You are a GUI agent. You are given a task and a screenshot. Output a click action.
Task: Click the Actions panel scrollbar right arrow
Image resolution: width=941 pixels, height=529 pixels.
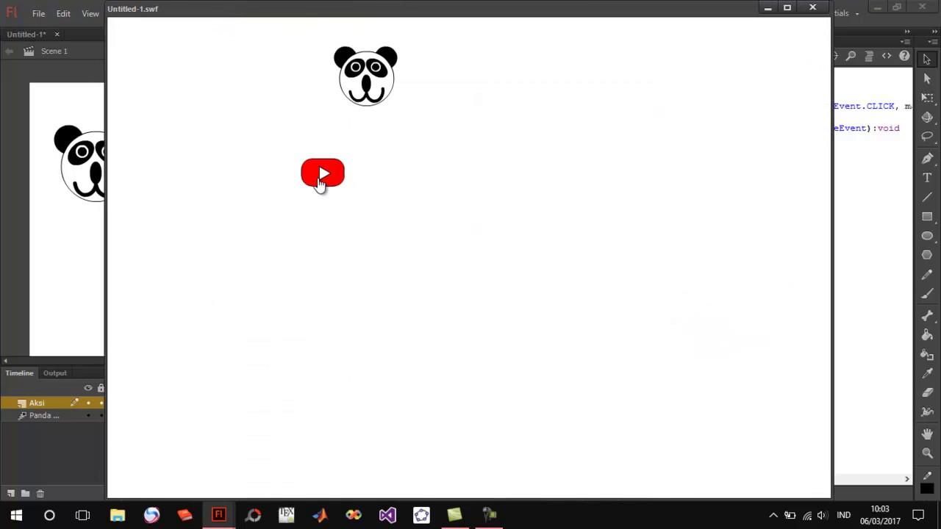(x=906, y=479)
